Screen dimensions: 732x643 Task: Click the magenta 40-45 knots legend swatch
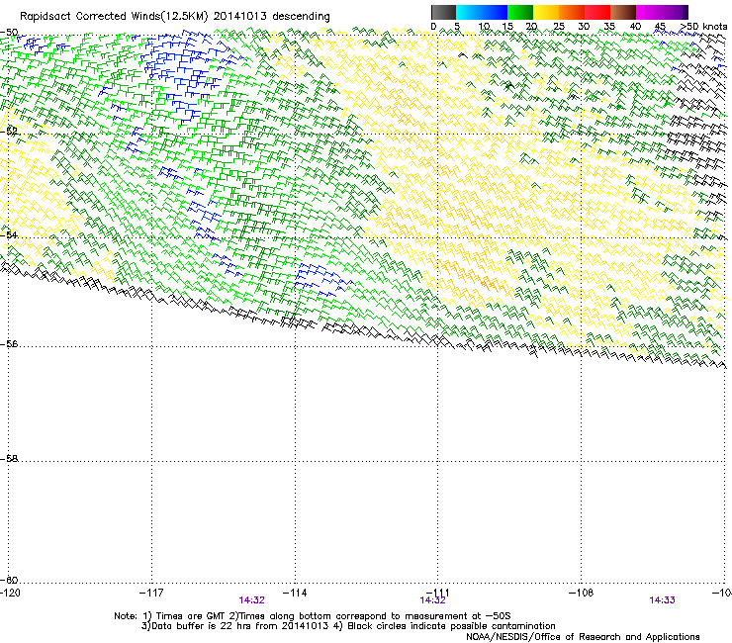click(x=649, y=12)
